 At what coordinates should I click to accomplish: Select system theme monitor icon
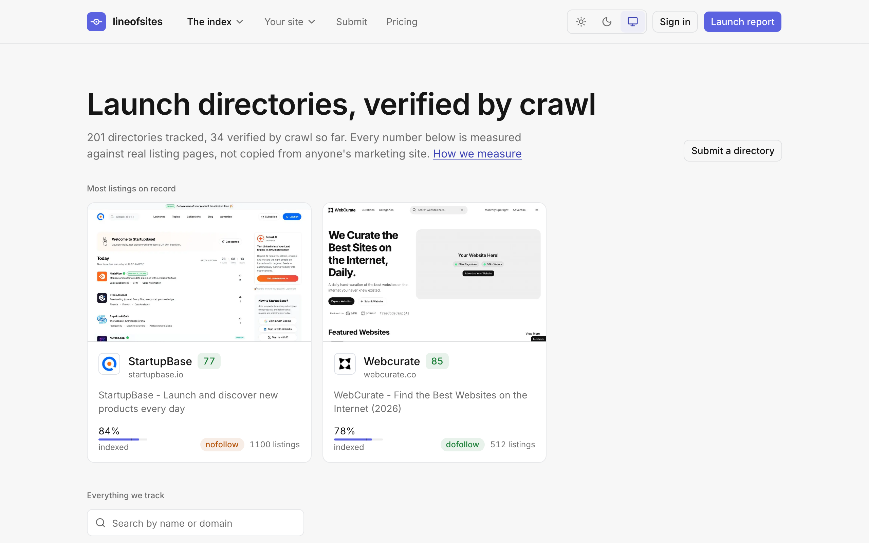tap(633, 21)
